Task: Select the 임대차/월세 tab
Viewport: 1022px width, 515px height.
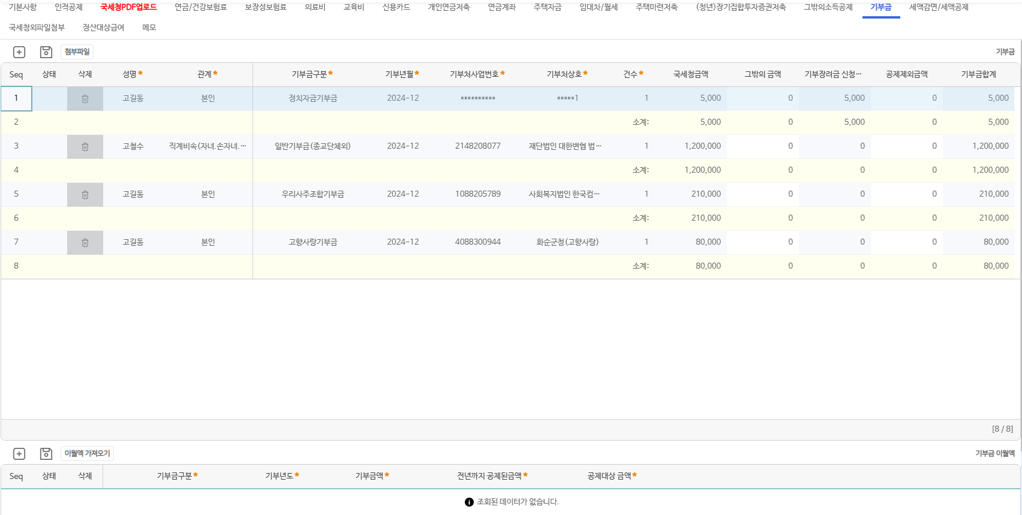Action: click(599, 7)
